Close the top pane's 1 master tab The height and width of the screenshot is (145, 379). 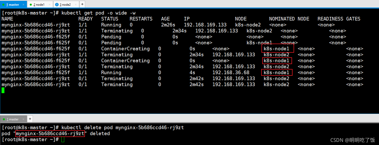click(24, 5)
